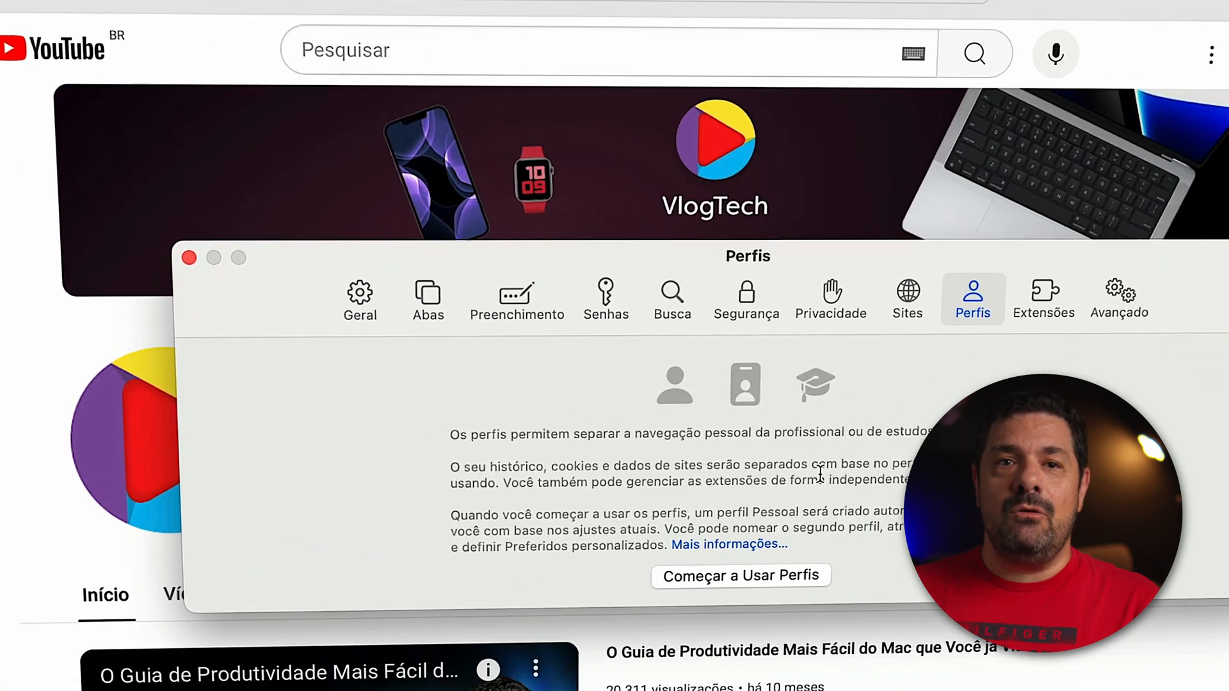Click the Começar a Usar Perfis button

741,575
